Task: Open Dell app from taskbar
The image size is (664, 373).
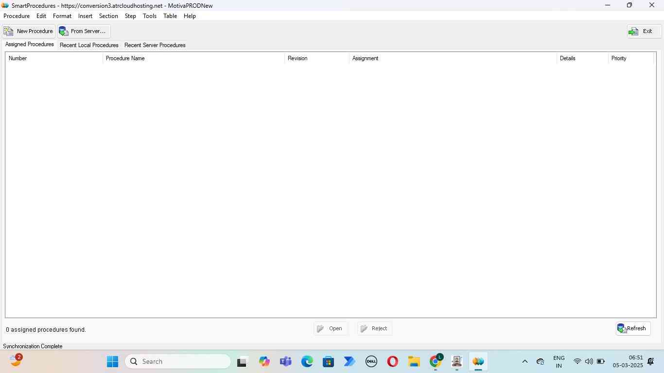Action: pyautogui.click(x=371, y=362)
